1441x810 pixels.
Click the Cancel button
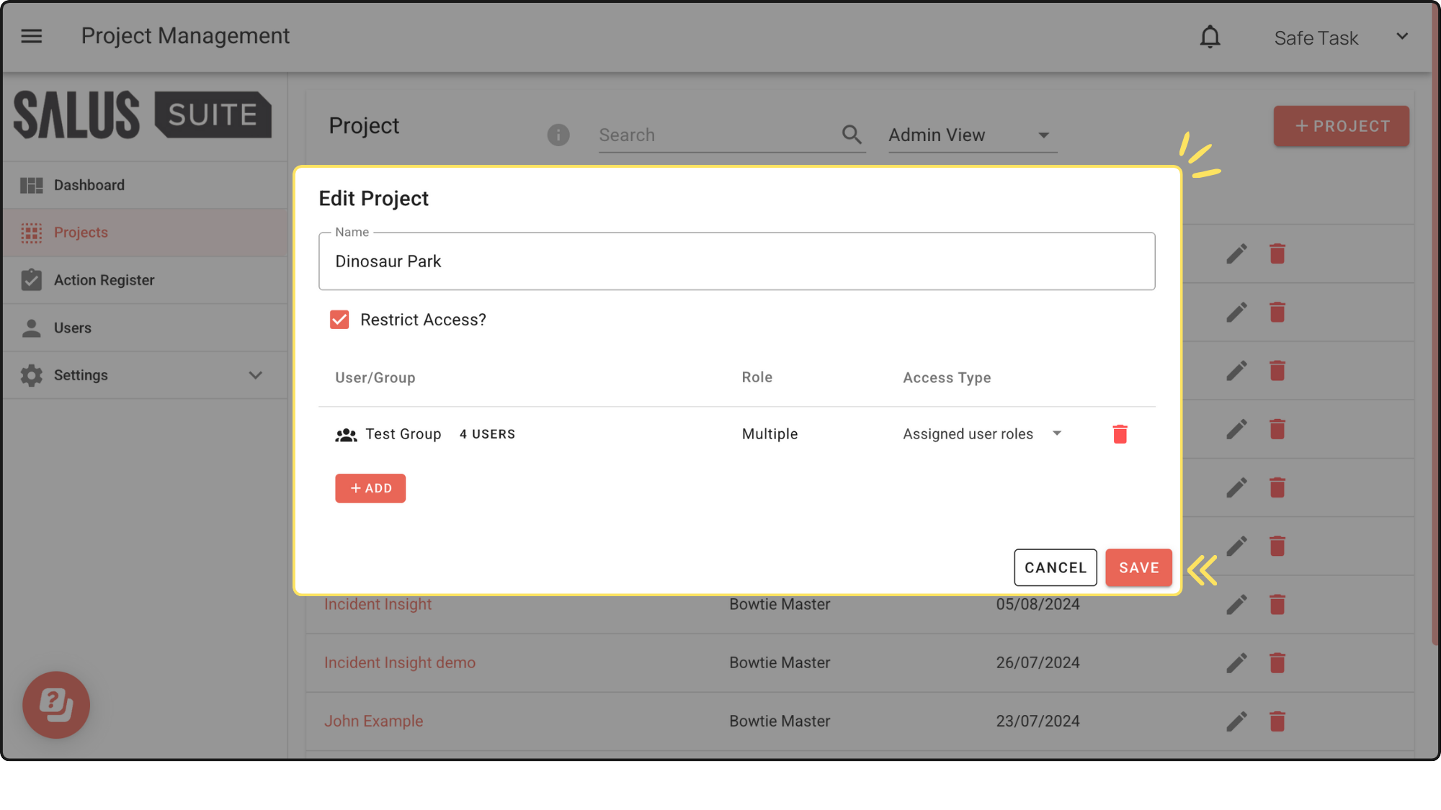coord(1055,567)
